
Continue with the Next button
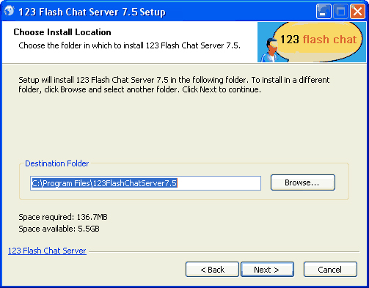(267, 270)
